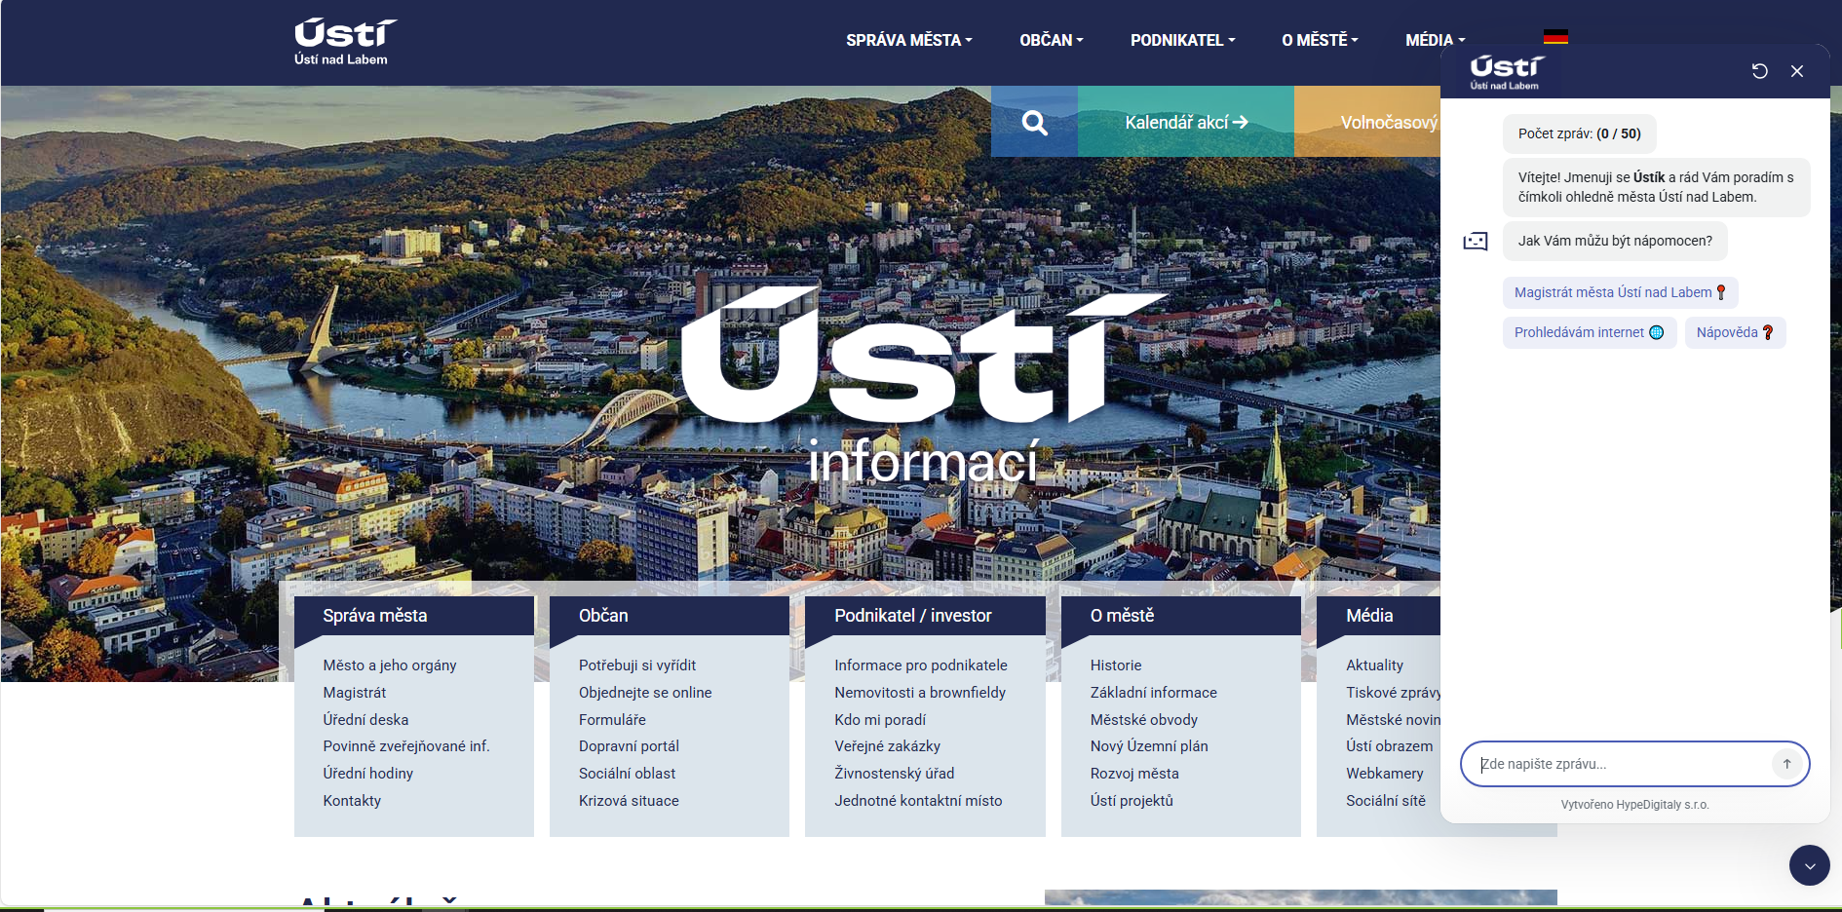Open the Nápověda help suggestion

[x=1734, y=332]
